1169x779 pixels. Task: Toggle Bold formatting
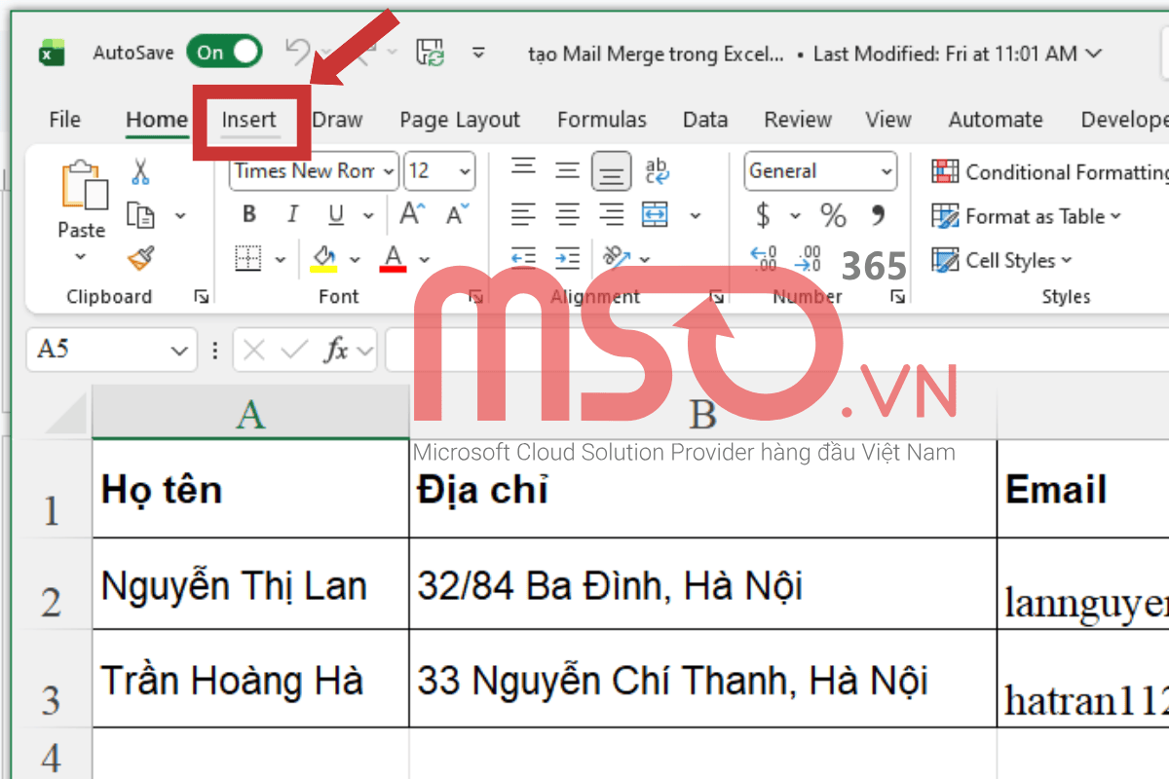click(248, 214)
